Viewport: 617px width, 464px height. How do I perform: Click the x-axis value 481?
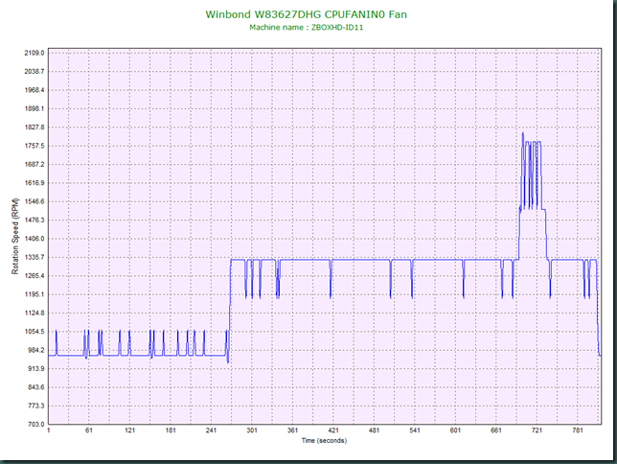[x=374, y=430]
